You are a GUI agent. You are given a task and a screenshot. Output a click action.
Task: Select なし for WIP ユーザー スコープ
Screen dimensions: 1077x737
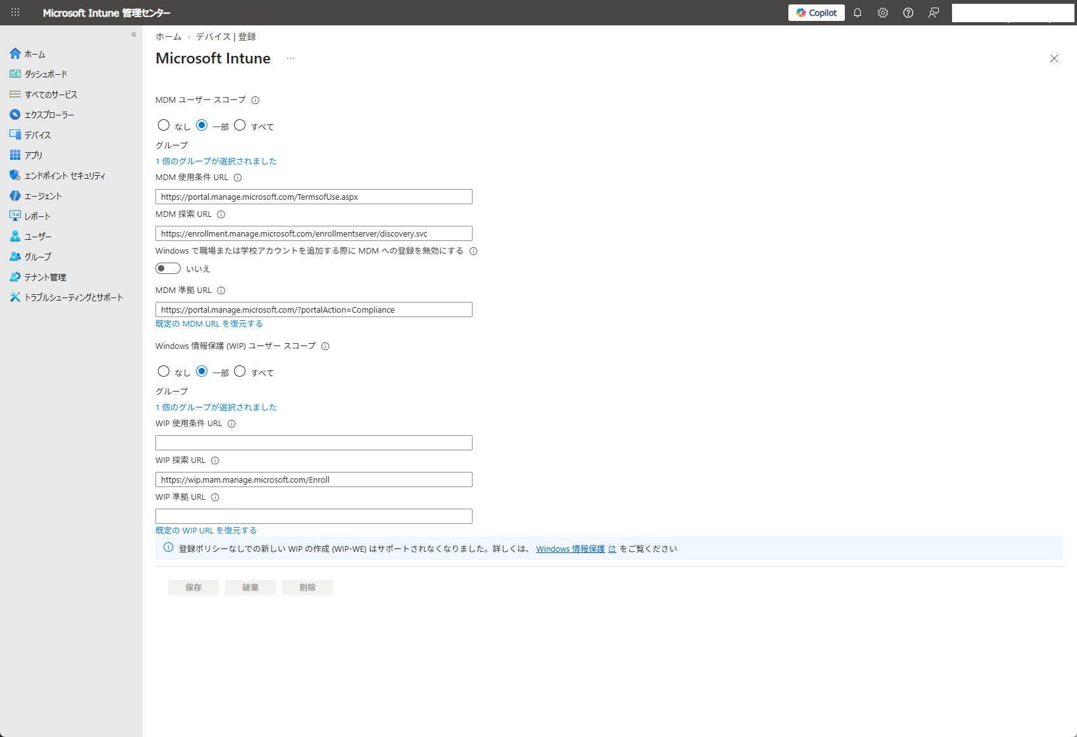(164, 371)
